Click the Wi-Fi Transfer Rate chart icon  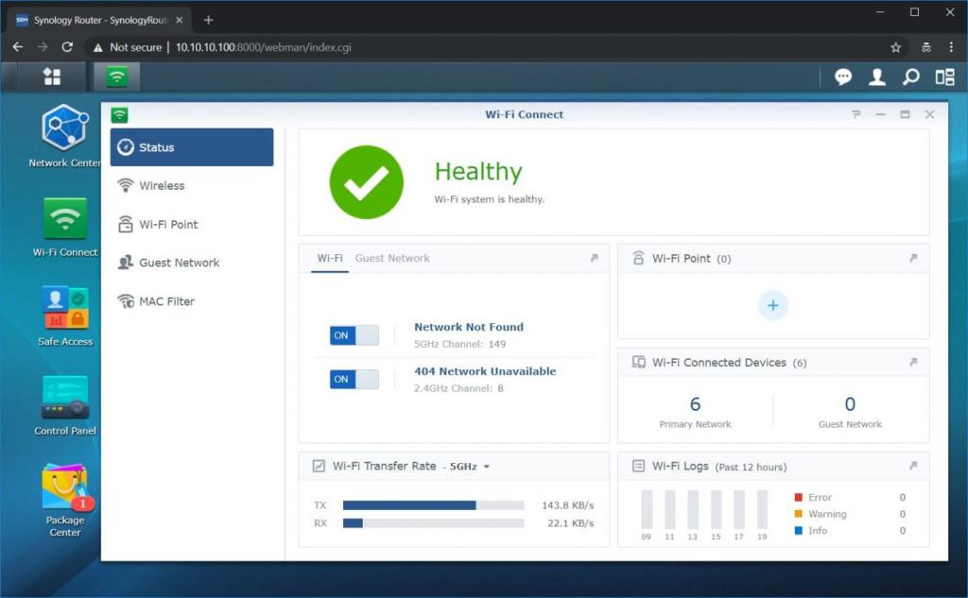(x=319, y=466)
